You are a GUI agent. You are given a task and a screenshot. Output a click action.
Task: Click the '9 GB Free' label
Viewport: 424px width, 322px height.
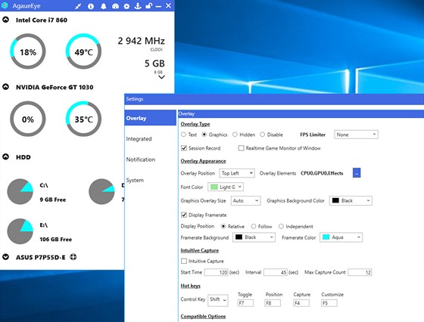[x=53, y=200]
